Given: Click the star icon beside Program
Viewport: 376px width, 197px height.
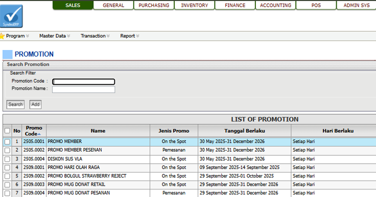Looking at the screenshot, I should pos(2,36).
